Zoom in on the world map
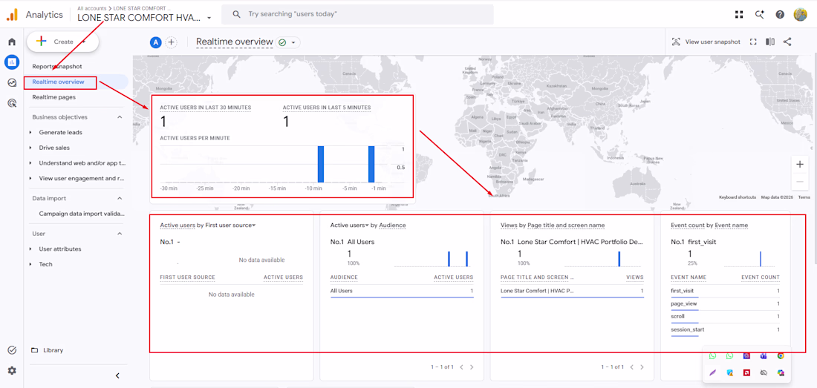This screenshot has height=388, width=817. click(x=800, y=165)
